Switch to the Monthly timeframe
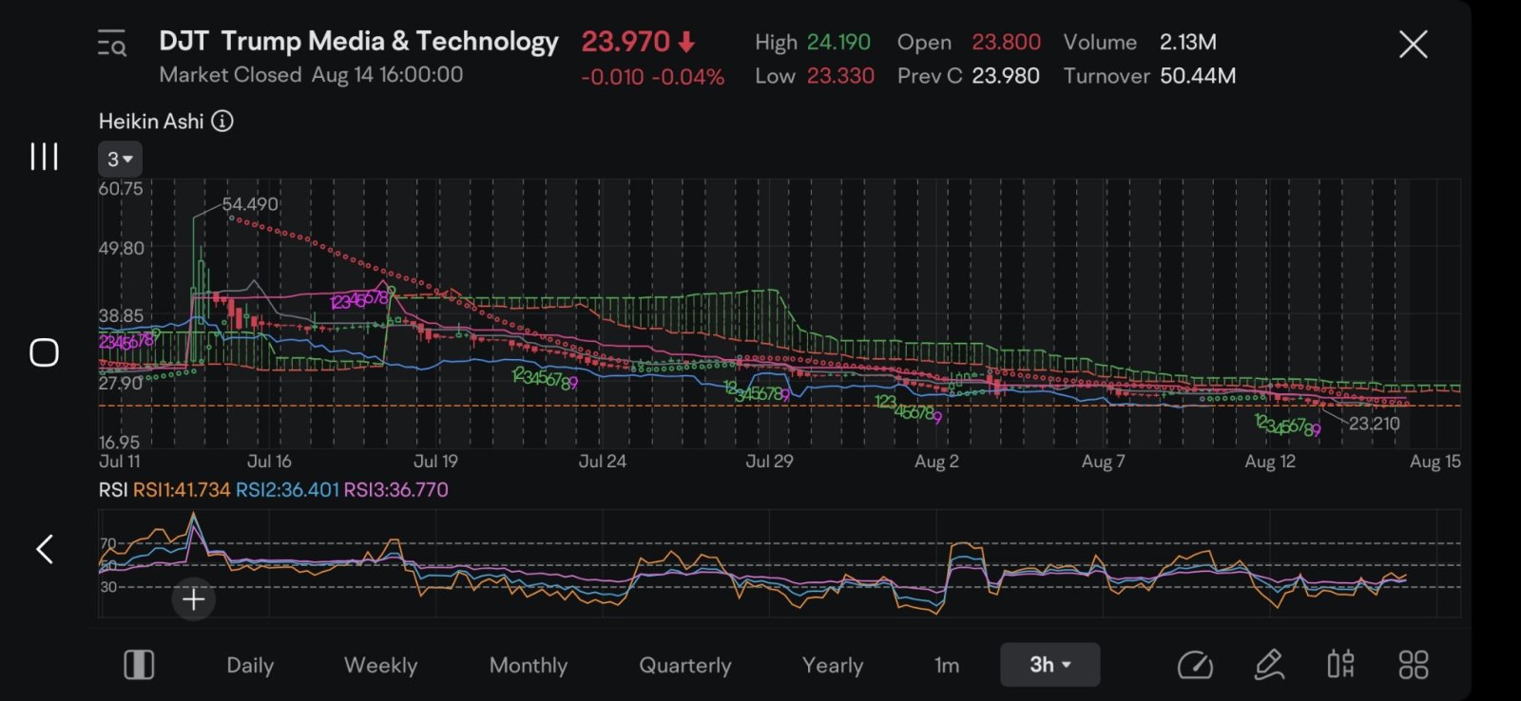Image resolution: width=1521 pixels, height=701 pixels. click(528, 665)
